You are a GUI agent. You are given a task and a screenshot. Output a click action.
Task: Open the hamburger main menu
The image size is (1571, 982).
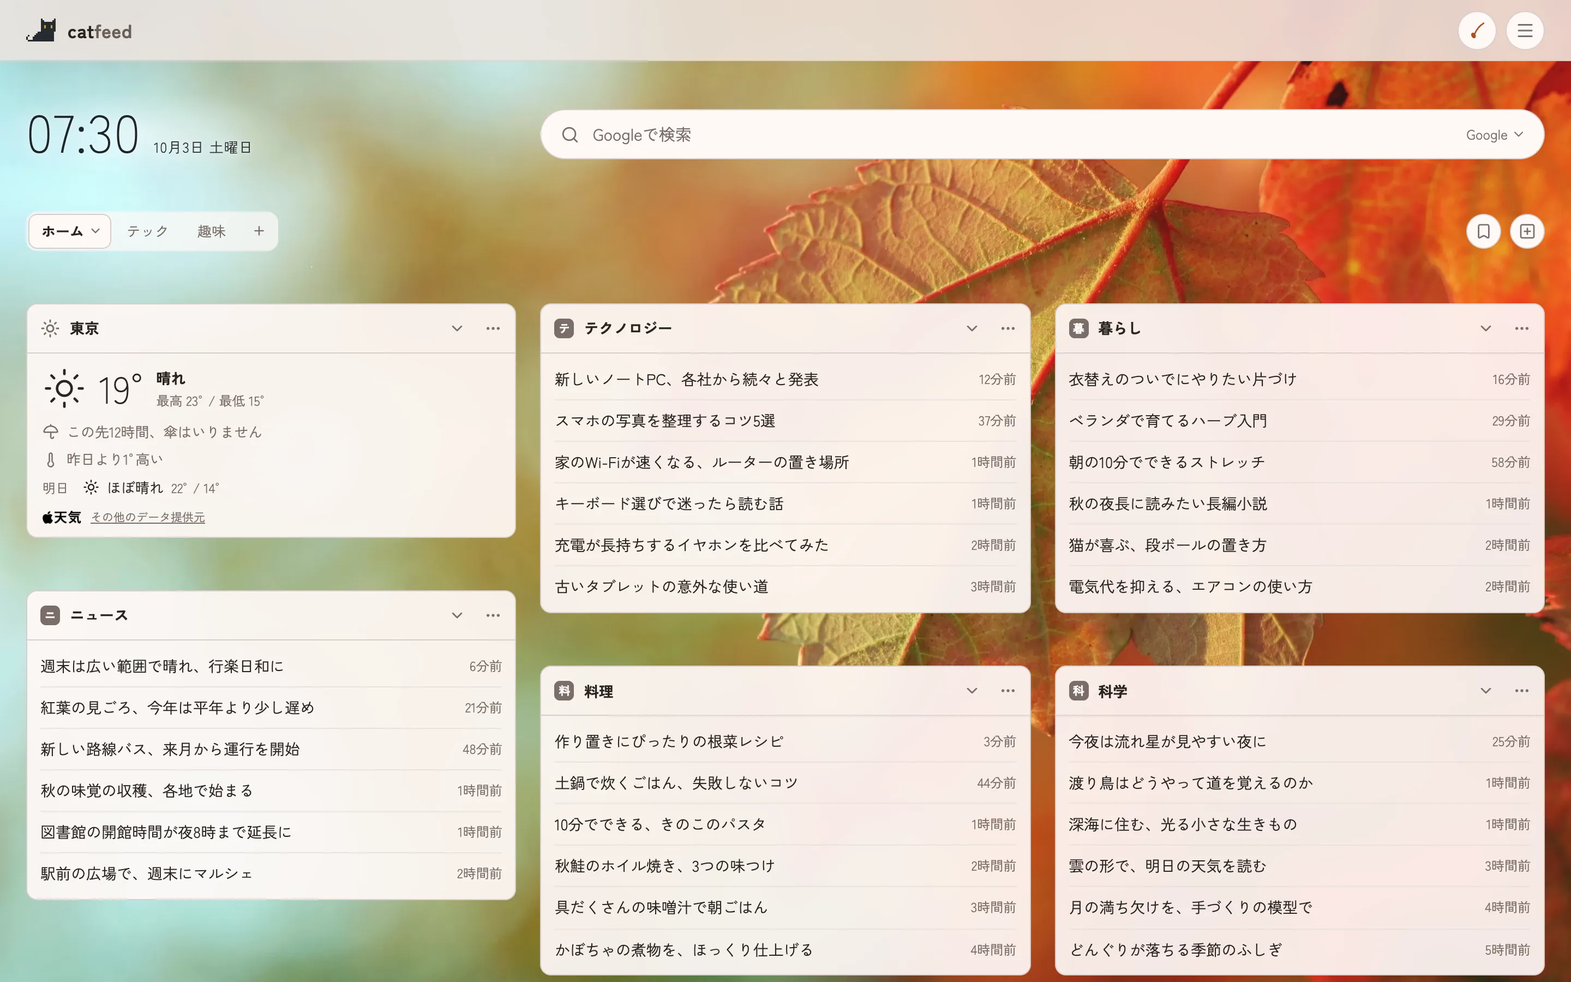click(1525, 31)
